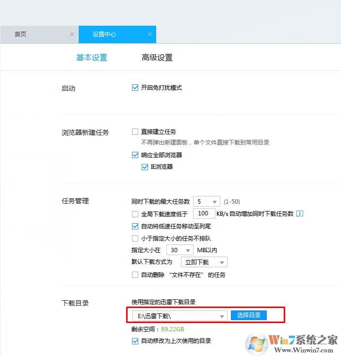Open the 同时下载的最大任务数 dropdown
The image size is (341, 357).
[207, 202]
